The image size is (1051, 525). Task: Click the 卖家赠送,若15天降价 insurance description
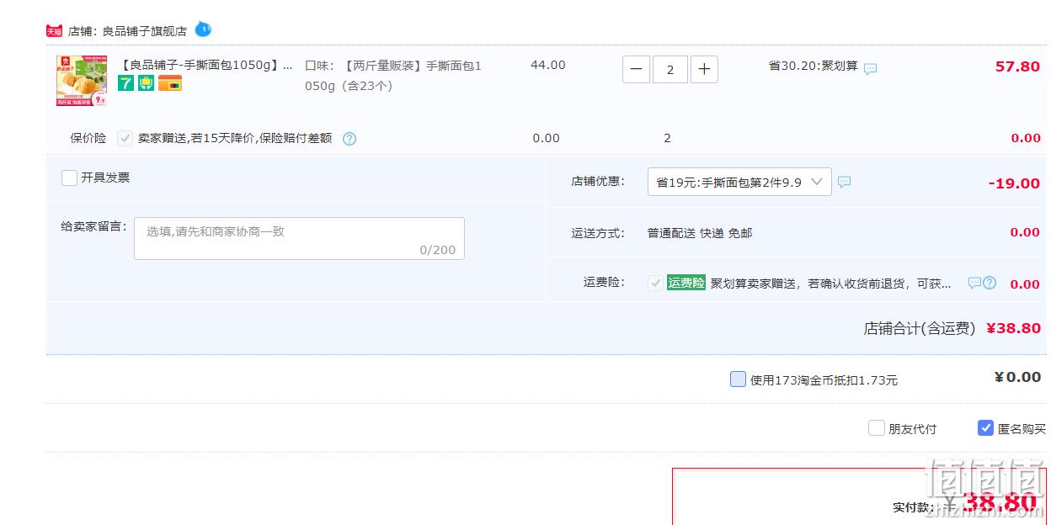pos(235,138)
